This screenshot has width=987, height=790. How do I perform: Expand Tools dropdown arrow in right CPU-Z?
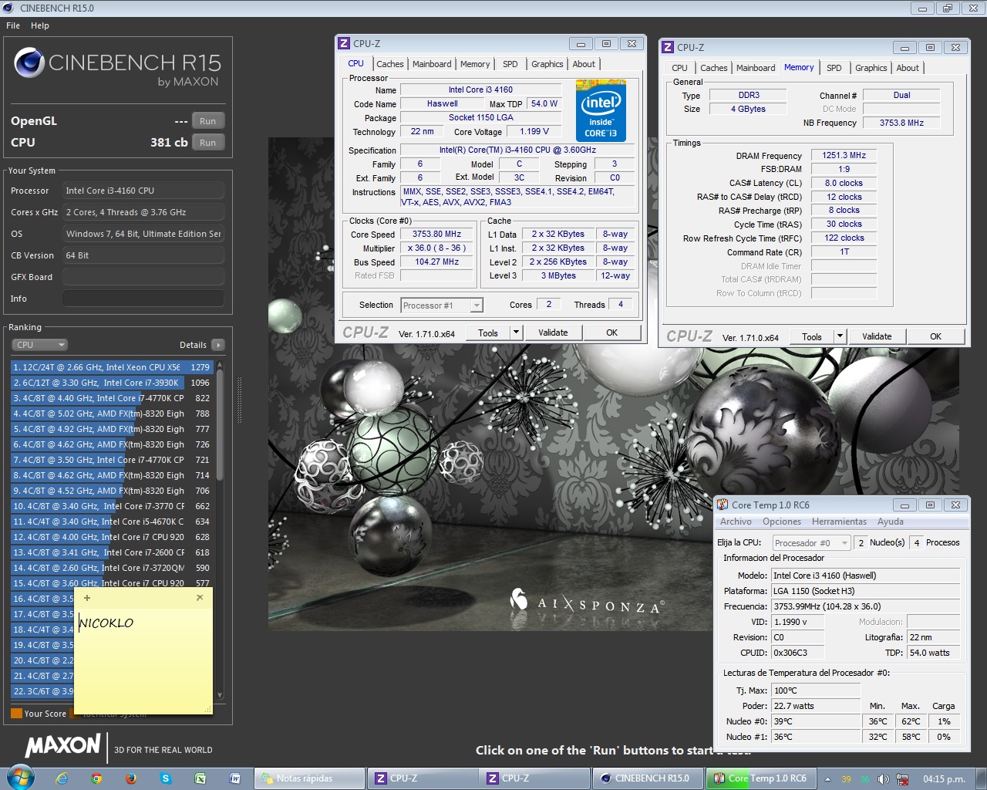[x=840, y=336]
